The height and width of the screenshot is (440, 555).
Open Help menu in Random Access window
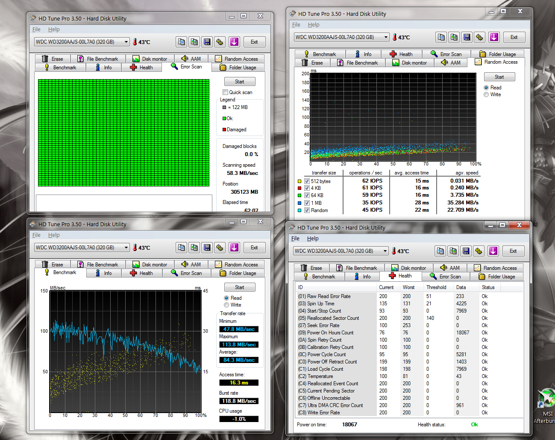tap(314, 25)
